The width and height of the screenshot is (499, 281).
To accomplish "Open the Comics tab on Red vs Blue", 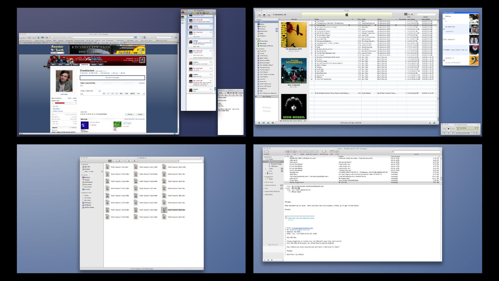I will (75, 65).
